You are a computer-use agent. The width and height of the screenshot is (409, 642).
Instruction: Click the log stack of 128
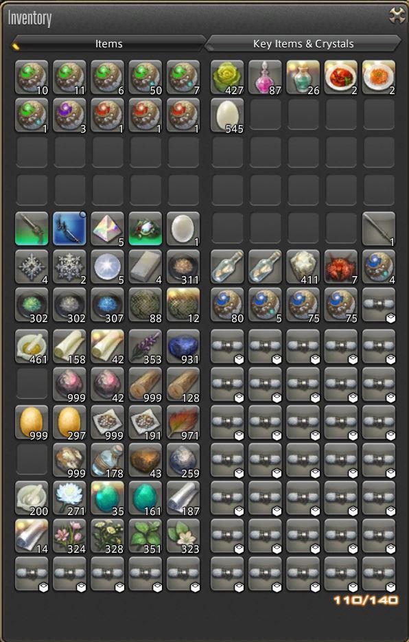pyautogui.click(x=183, y=385)
